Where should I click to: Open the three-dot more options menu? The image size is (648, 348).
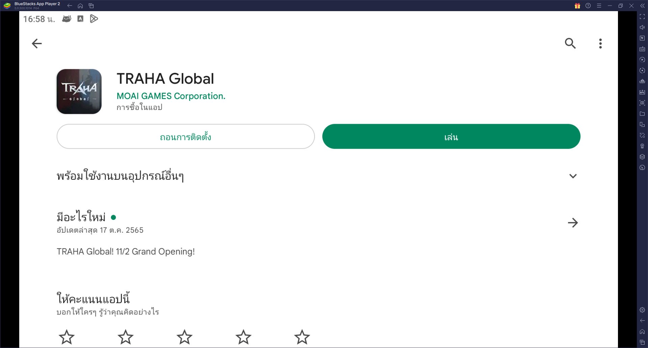coord(600,43)
